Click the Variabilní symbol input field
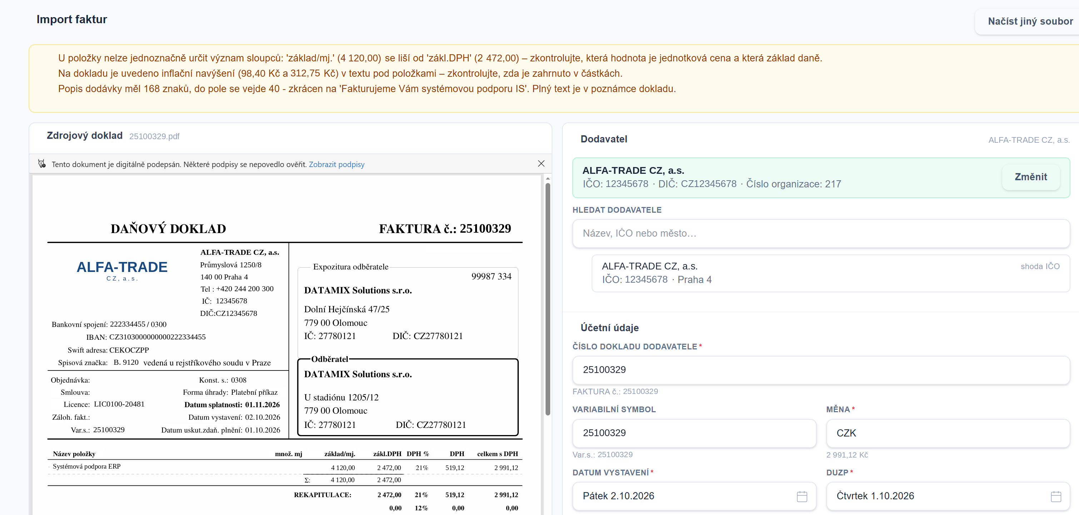1079x515 pixels. pyautogui.click(x=694, y=433)
